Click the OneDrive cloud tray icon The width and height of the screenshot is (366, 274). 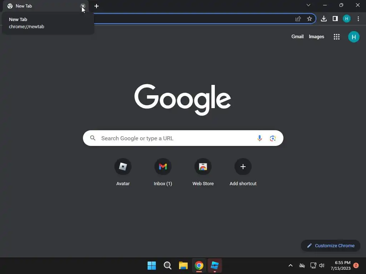[302, 265]
